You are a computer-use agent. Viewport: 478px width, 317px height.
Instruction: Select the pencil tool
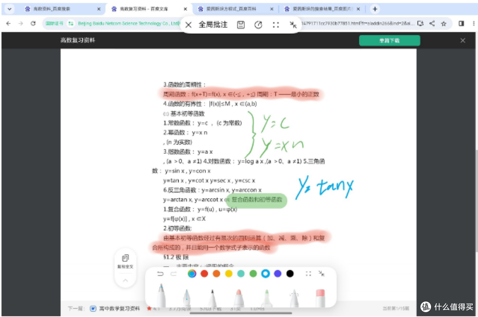(x=212, y=297)
